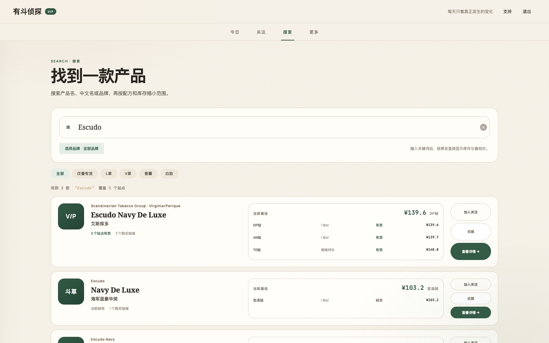View details of Escudo Navy De Luxe
Screen dimensions: 549x343
[x=471, y=251]
